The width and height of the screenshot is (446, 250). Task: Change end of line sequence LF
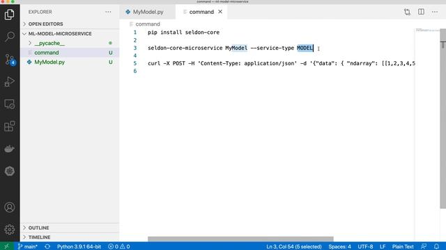pyautogui.click(x=383, y=247)
